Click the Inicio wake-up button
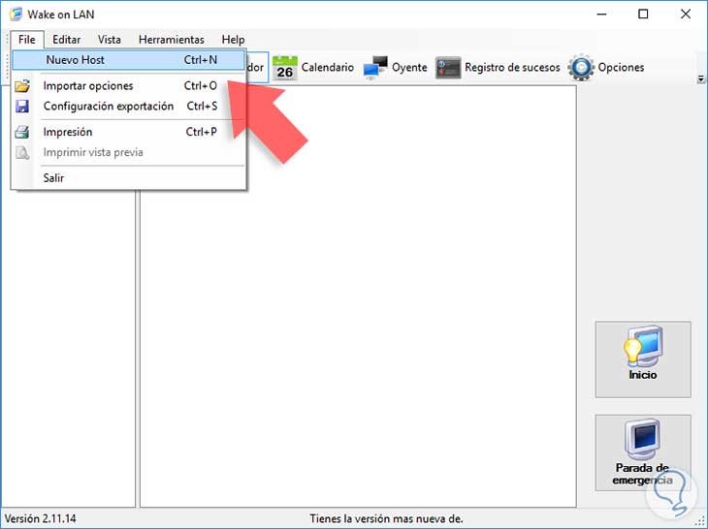The width and height of the screenshot is (708, 529). [643, 359]
